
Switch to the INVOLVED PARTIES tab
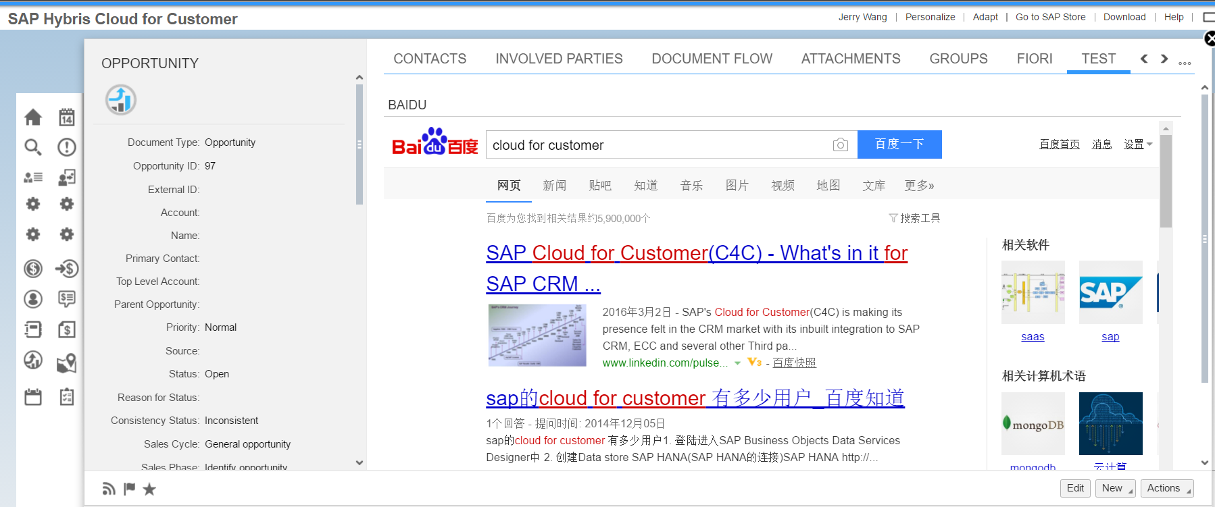559,59
